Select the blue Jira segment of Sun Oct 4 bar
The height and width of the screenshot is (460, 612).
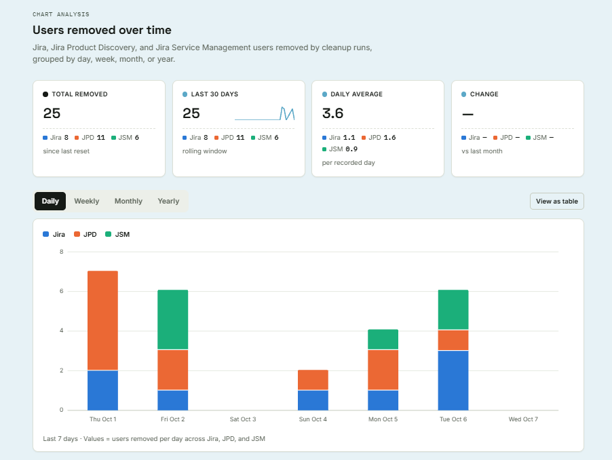tap(313, 400)
